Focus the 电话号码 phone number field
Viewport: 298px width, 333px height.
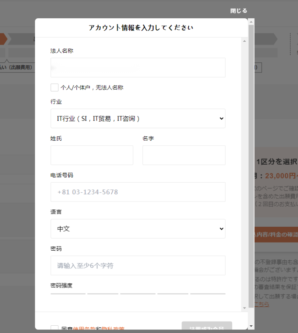click(x=138, y=192)
